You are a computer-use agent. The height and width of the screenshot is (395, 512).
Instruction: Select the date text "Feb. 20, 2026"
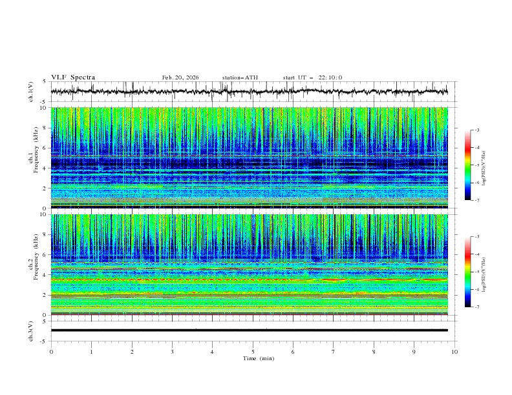tap(180, 77)
